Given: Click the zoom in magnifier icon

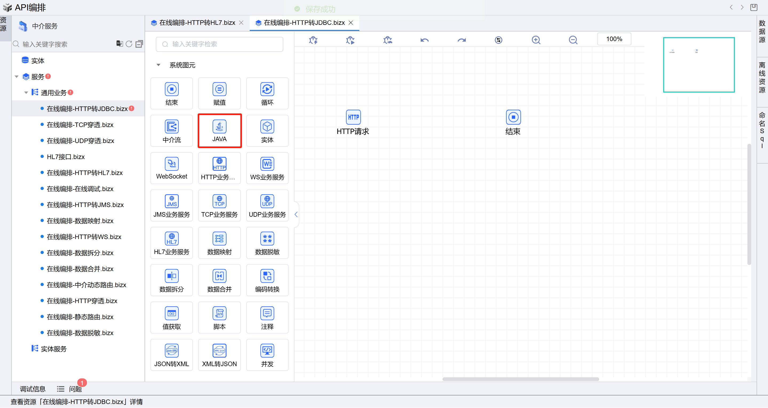Looking at the screenshot, I should [x=536, y=40].
